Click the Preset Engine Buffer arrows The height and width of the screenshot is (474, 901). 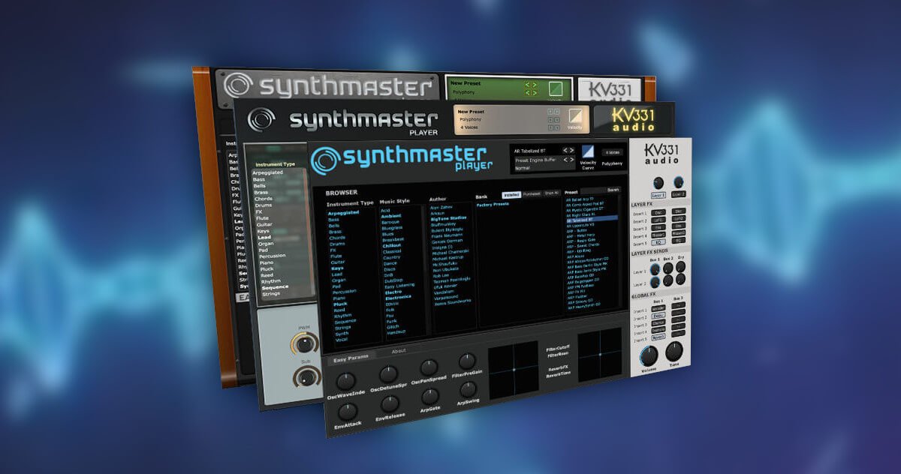pyautogui.click(x=568, y=160)
